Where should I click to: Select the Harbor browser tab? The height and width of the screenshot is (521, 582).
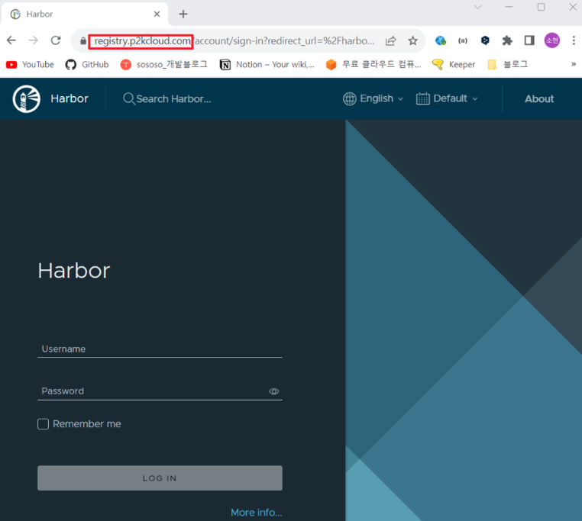85,14
